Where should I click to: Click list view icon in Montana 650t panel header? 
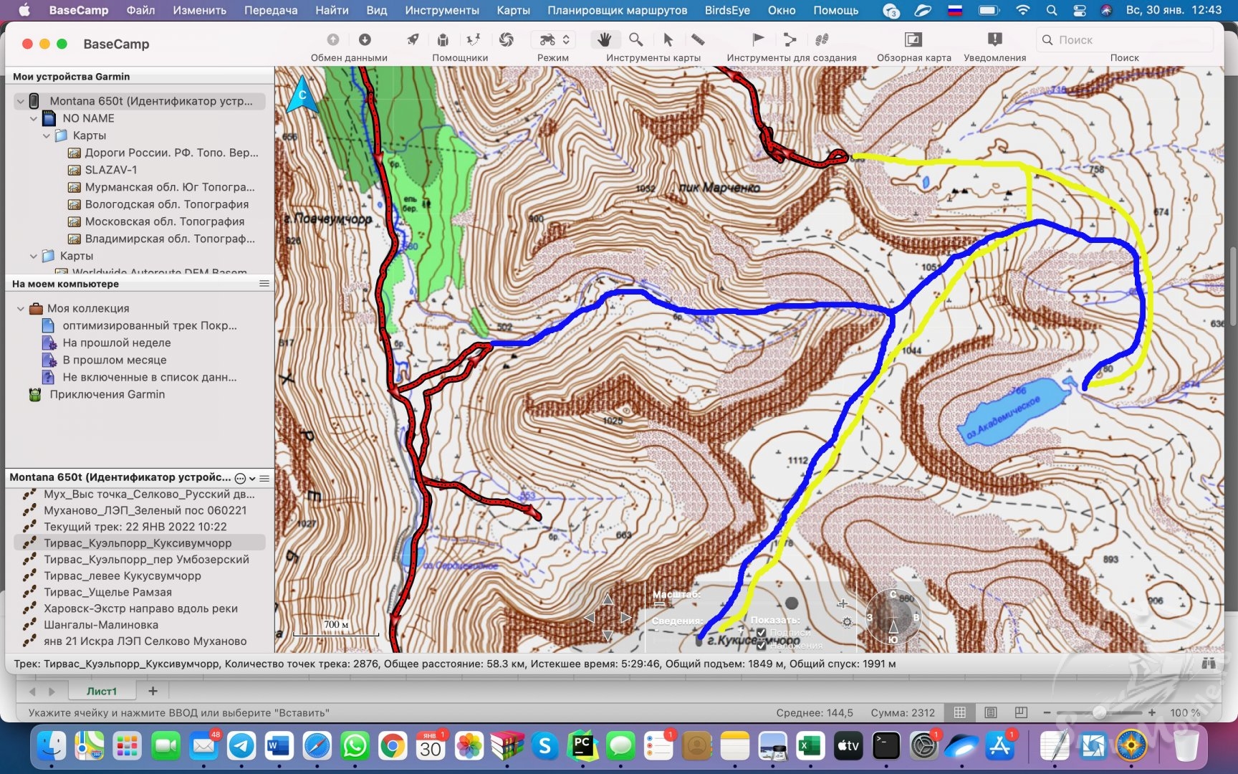pyautogui.click(x=264, y=478)
